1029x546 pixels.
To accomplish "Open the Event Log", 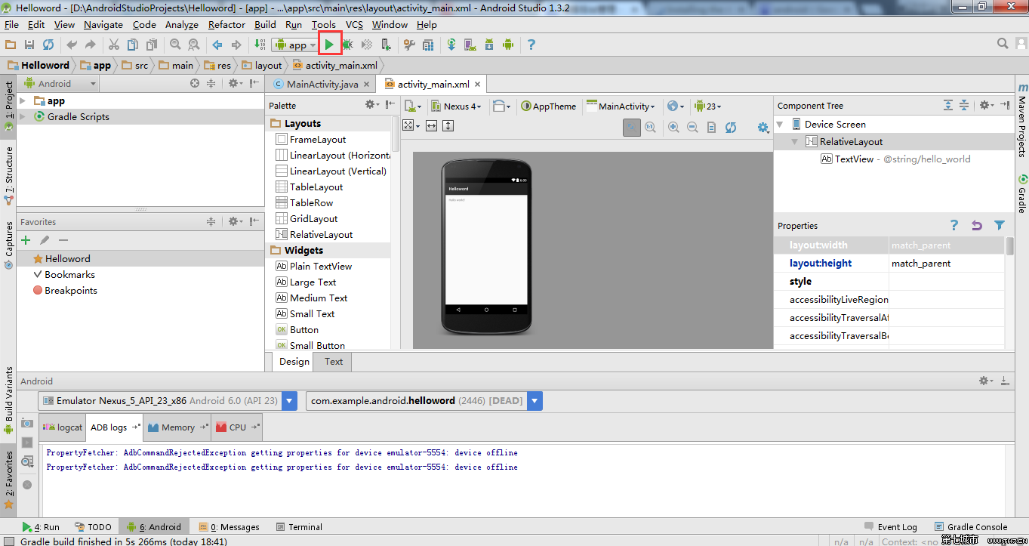I will click(x=897, y=526).
